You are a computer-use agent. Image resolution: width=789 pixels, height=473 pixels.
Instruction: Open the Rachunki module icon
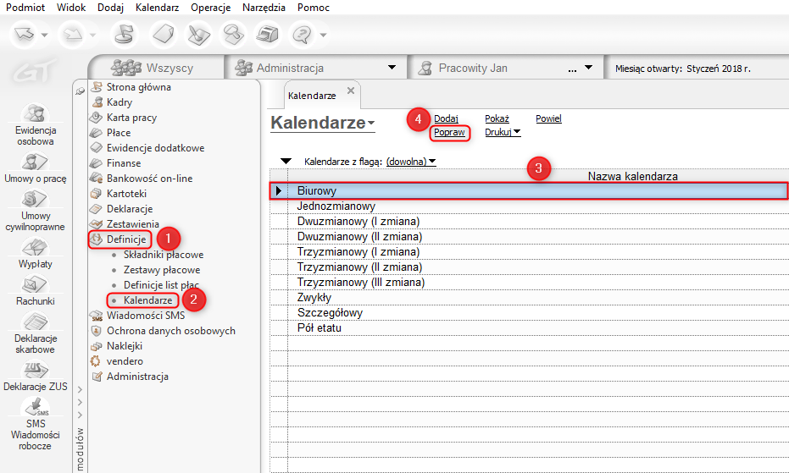point(36,284)
